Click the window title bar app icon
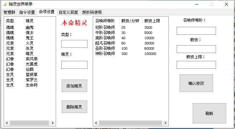The height and width of the screenshot is (129, 235). [5, 4]
